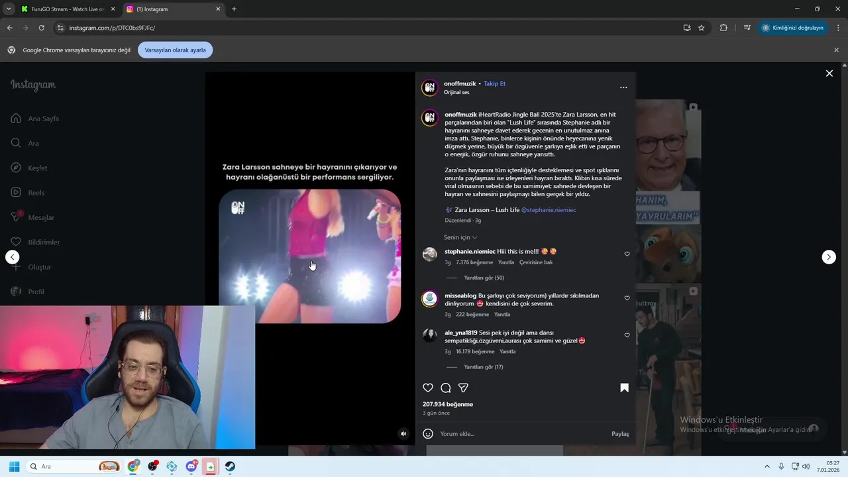Screen dimensions: 848x477
Task: Click 'Varsayılan olarak ayarla' button
Action: click(176, 50)
